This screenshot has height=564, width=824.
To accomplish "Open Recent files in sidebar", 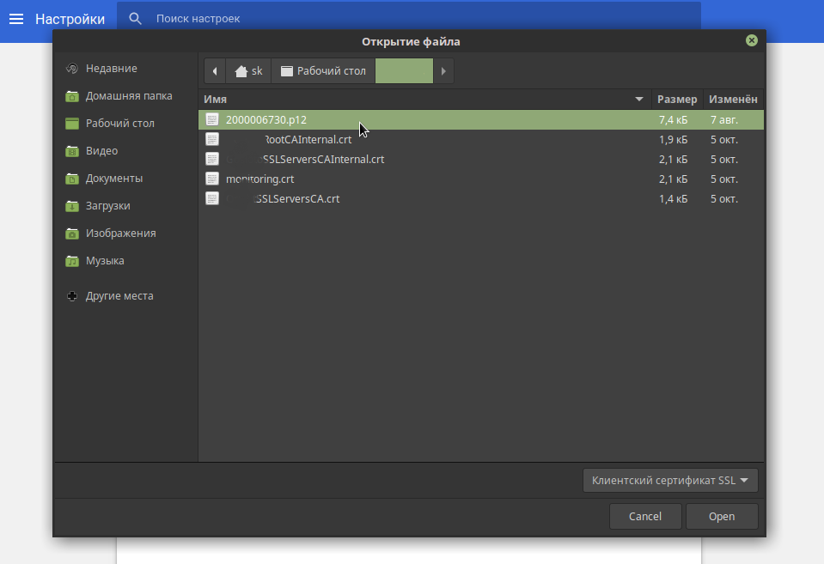I will pos(111,69).
